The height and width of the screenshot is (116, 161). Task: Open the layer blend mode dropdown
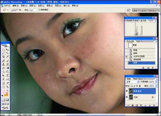click(x=133, y=82)
